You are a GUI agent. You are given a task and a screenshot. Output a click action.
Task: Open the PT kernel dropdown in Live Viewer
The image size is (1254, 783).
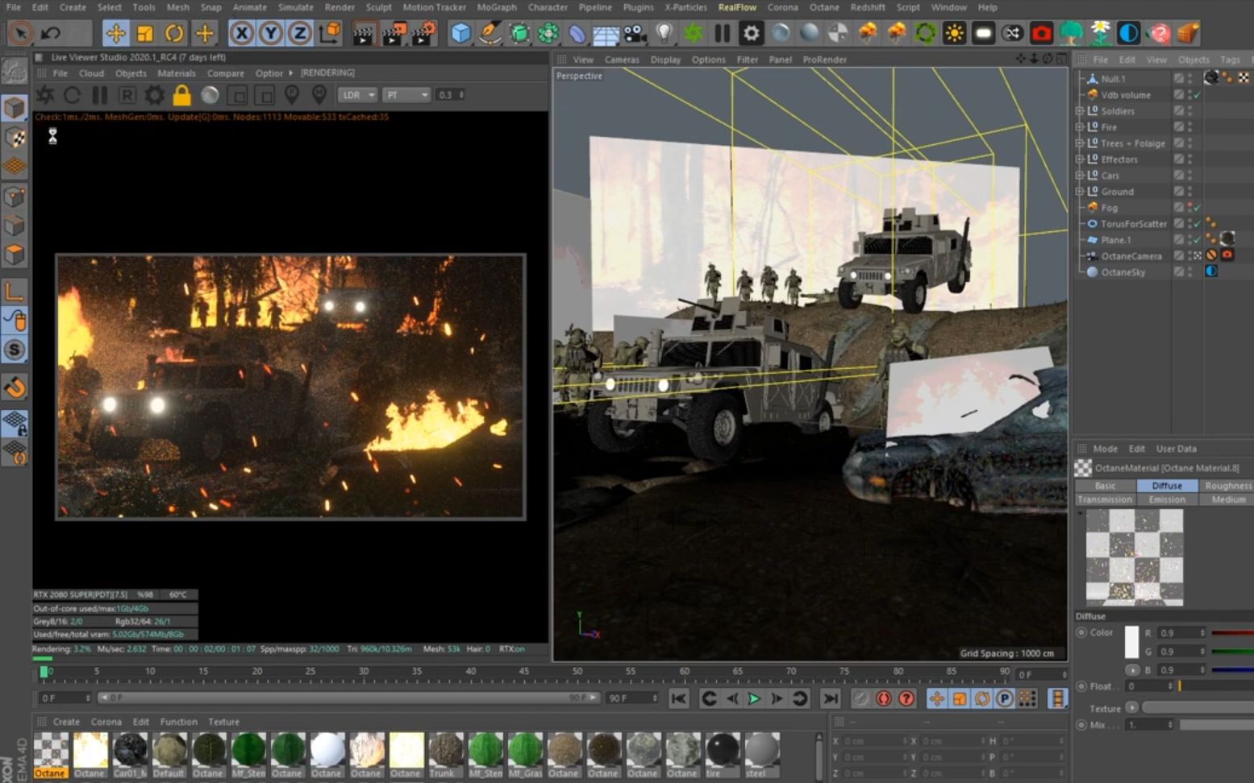[x=407, y=94]
